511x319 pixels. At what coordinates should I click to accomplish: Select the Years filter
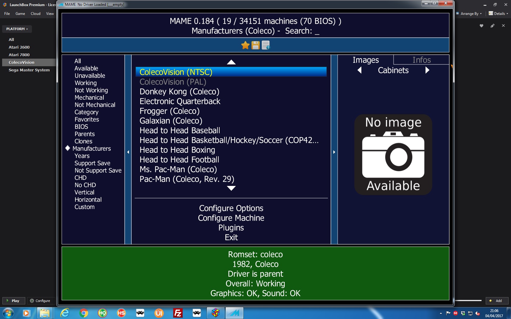pyautogui.click(x=82, y=156)
